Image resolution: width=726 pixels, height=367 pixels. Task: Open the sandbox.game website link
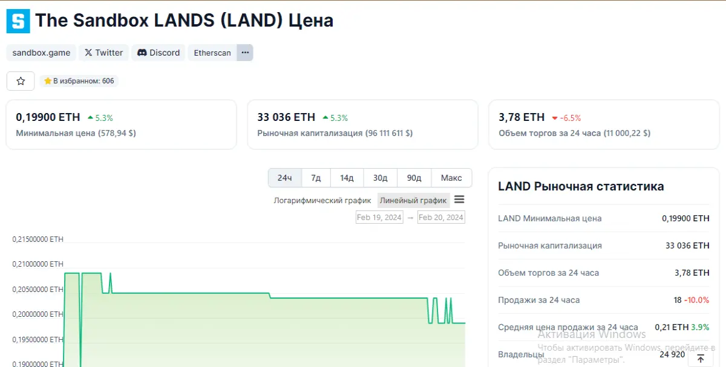click(41, 53)
